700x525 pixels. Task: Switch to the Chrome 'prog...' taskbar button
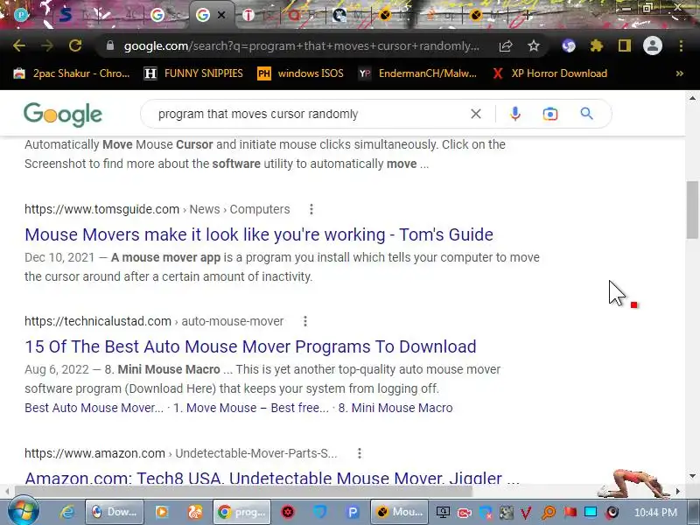click(242, 512)
